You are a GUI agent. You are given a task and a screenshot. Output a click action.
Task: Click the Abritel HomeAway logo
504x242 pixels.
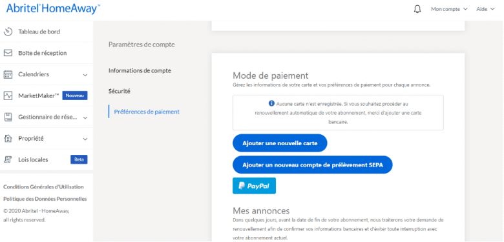click(x=53, y=8)
